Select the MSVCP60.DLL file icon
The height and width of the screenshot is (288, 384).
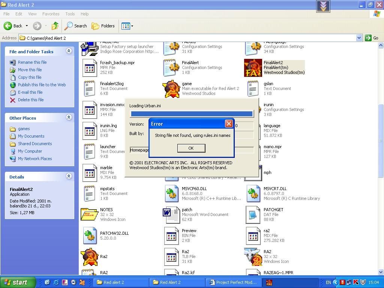click(x=171, y=193)
